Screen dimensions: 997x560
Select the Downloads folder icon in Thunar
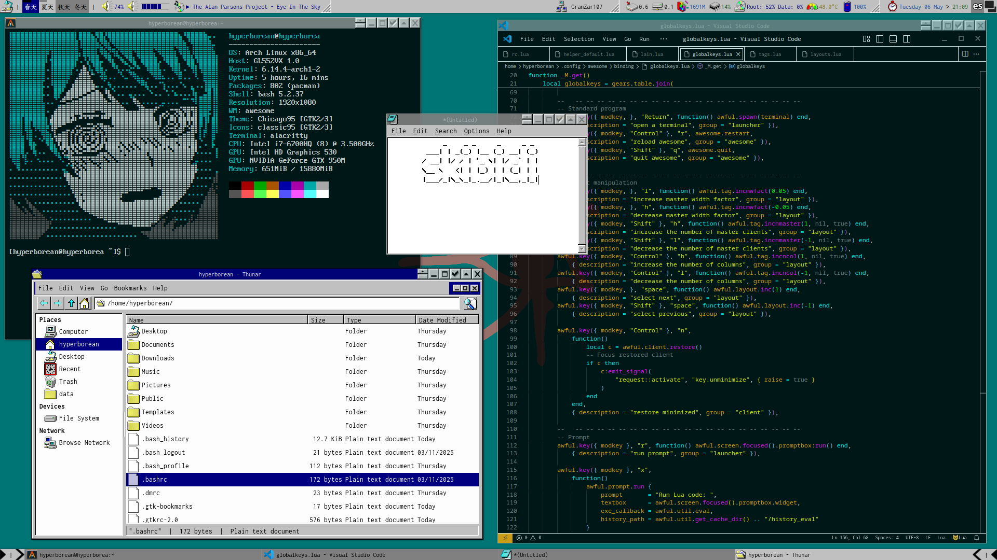133,358
